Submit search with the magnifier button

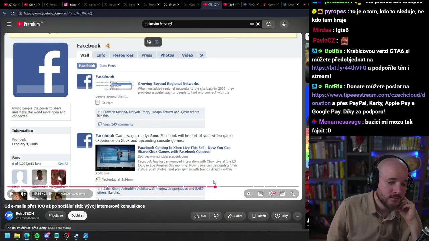[x=269, y=24]
